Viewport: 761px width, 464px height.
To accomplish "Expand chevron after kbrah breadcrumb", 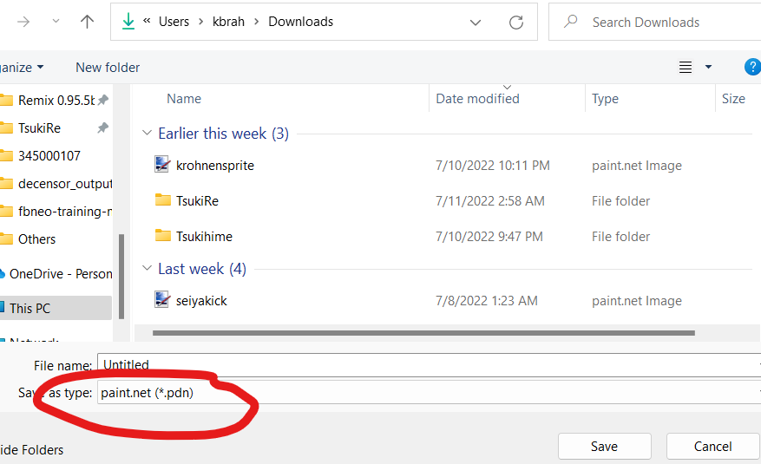I will (256, 22).
